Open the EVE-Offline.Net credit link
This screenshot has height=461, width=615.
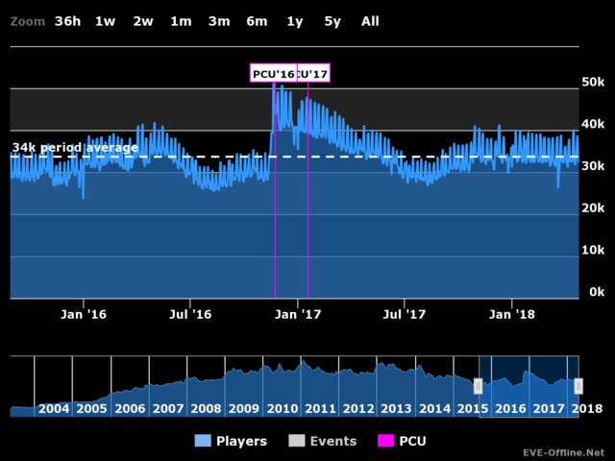[x=564, y=451]
